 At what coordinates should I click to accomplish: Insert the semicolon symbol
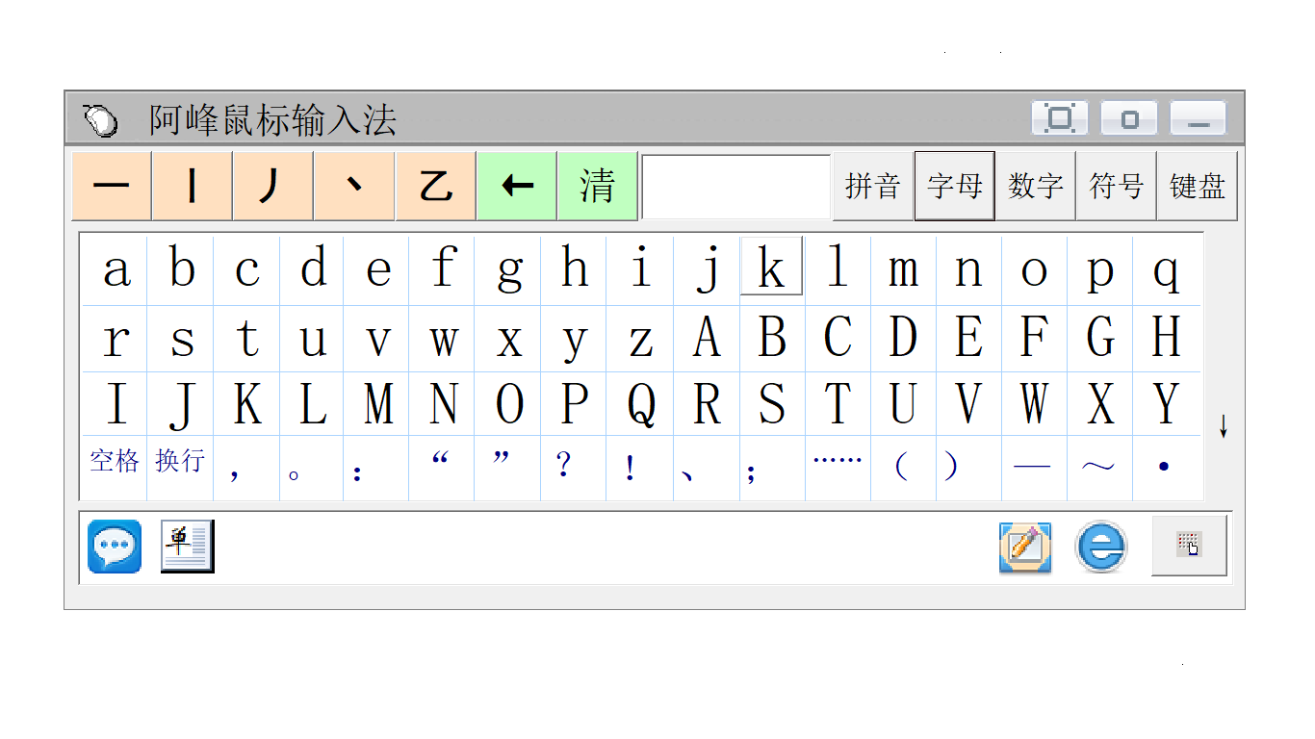click(771, 468)
